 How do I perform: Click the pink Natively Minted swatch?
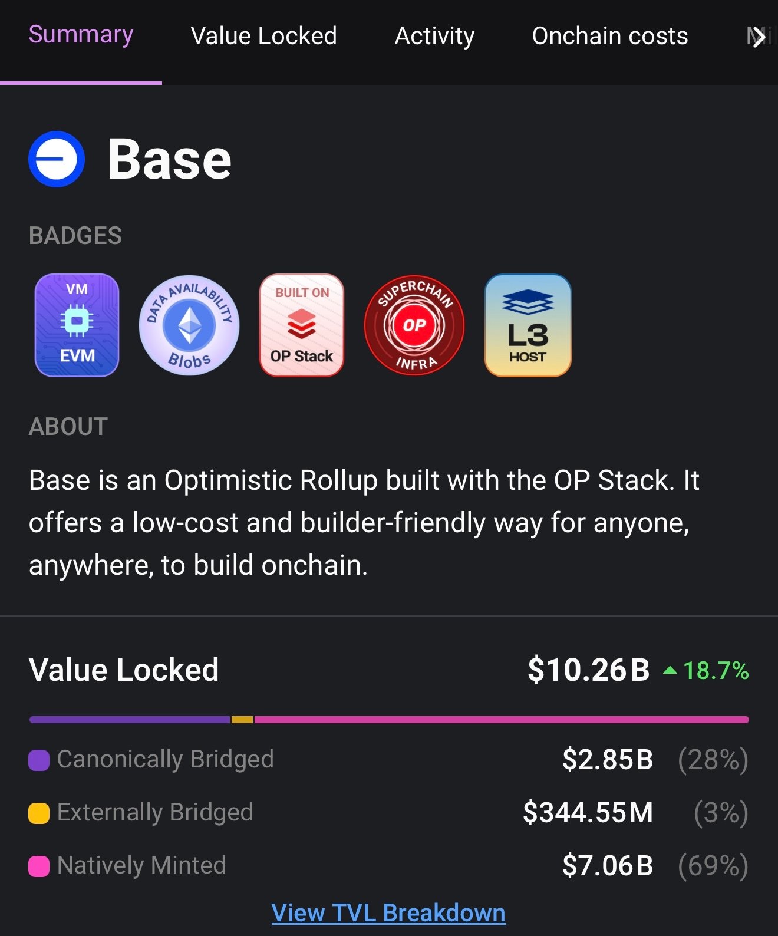[39, 866]
